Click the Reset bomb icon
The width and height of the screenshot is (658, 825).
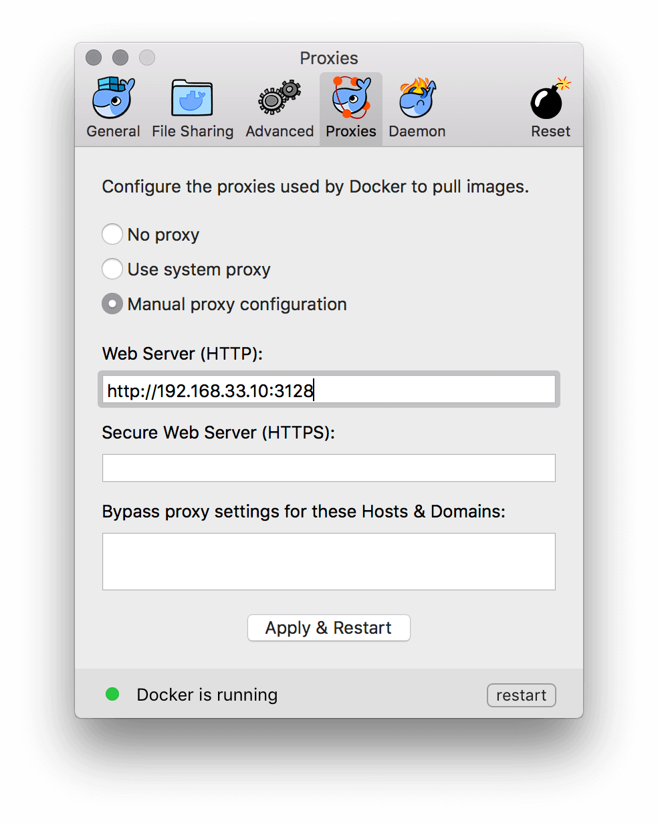click(550, 99)
